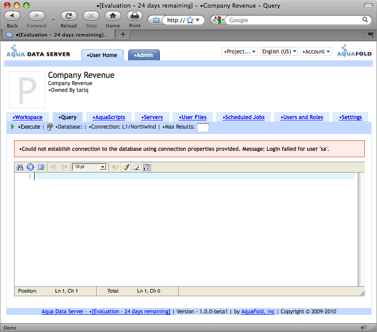This screenshot has height=332, width=377.
Task: Open the Users and Roles tab
Action: click(302, 117)
